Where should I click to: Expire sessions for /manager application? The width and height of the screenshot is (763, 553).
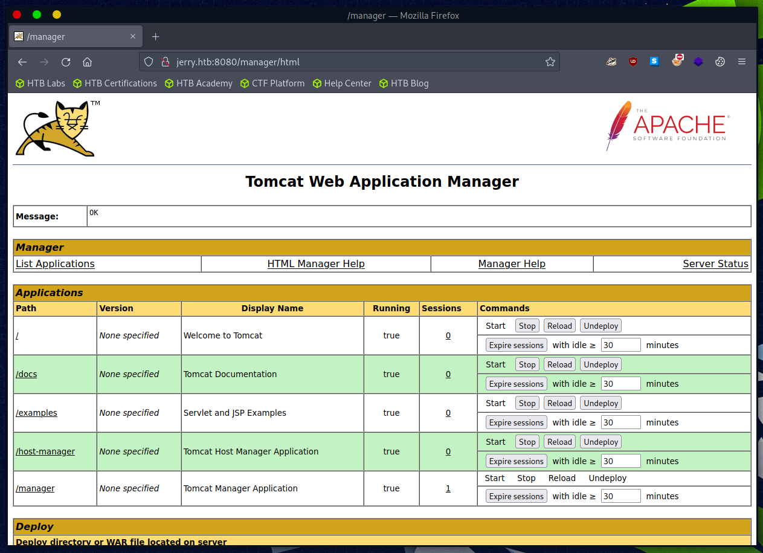[517, 496]
